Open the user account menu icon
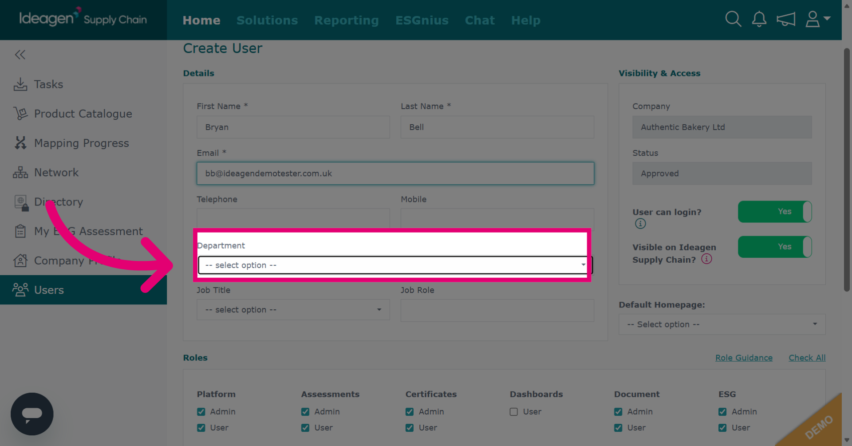The height and width of the screenshot is (446, 852). tap(817, 19)
